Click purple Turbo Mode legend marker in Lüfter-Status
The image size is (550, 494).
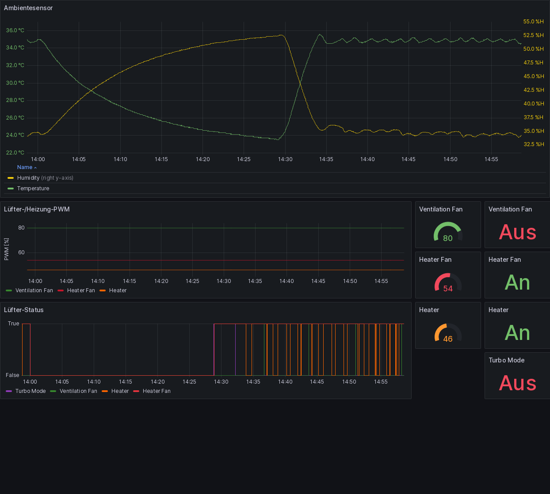tap(9, 391)
